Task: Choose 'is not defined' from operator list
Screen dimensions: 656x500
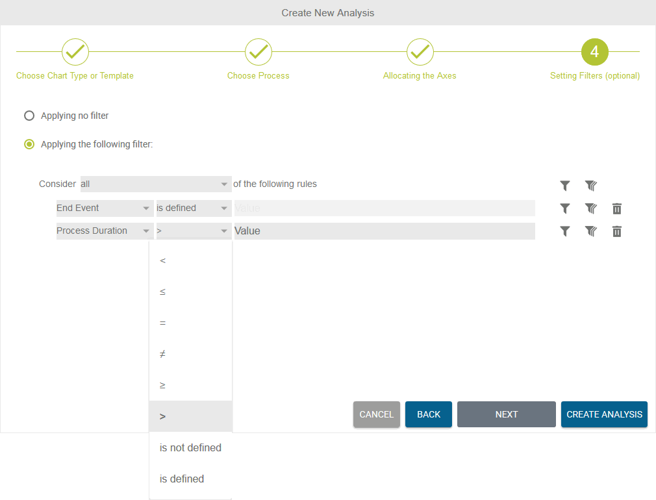Action: (190, 448)
